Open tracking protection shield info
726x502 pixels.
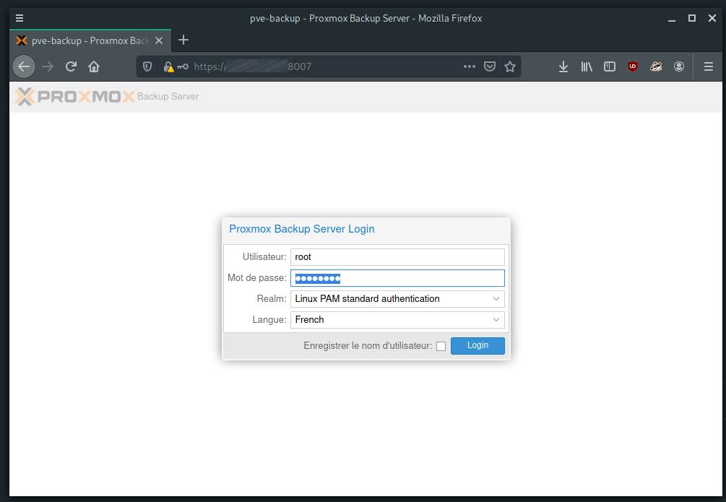click(x=147, y=66)
